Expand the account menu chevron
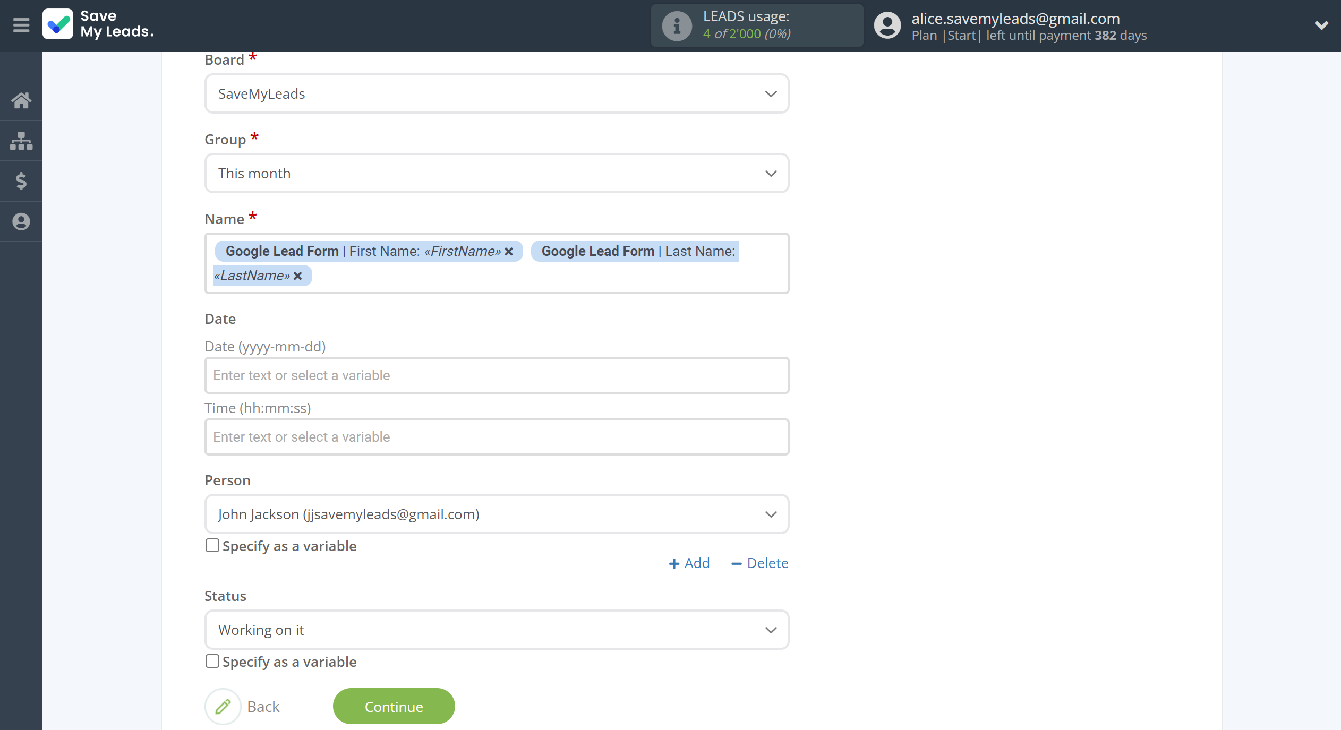1341x730 pixels. pos(1321,25)
